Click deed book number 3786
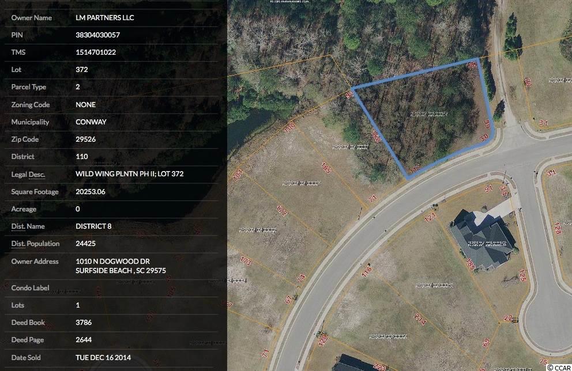The height and width of the screenshot is (371, 572). click(x=84, y=323)
